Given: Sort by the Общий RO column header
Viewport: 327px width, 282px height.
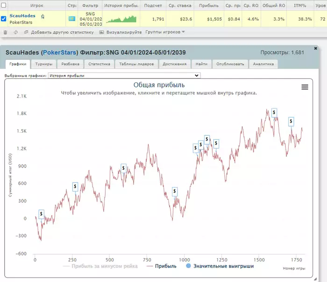Looking at the screenshot, I should [x=274, y=6].
